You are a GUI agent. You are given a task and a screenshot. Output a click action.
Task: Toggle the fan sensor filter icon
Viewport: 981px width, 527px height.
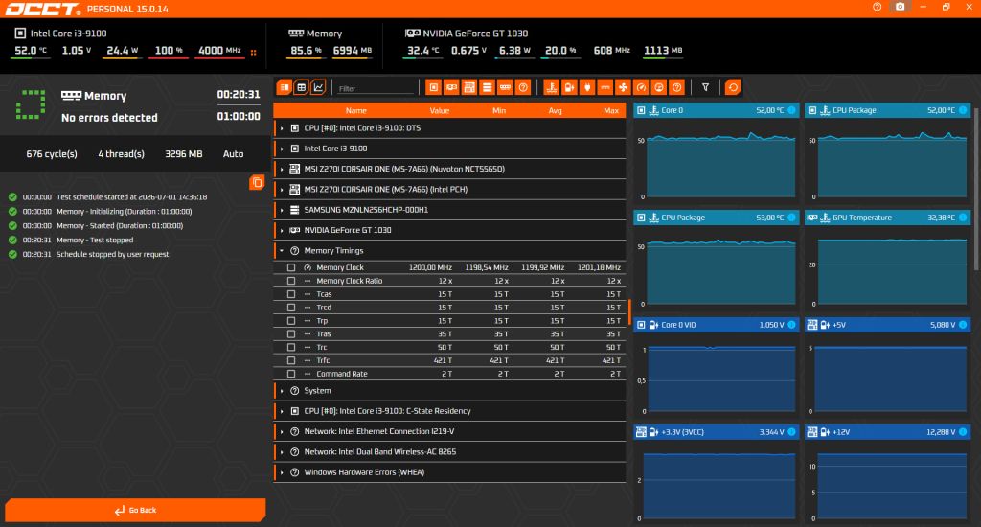[x=623, y=87]
